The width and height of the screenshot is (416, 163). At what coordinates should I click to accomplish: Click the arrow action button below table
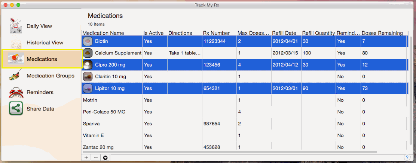coord(105,158)
